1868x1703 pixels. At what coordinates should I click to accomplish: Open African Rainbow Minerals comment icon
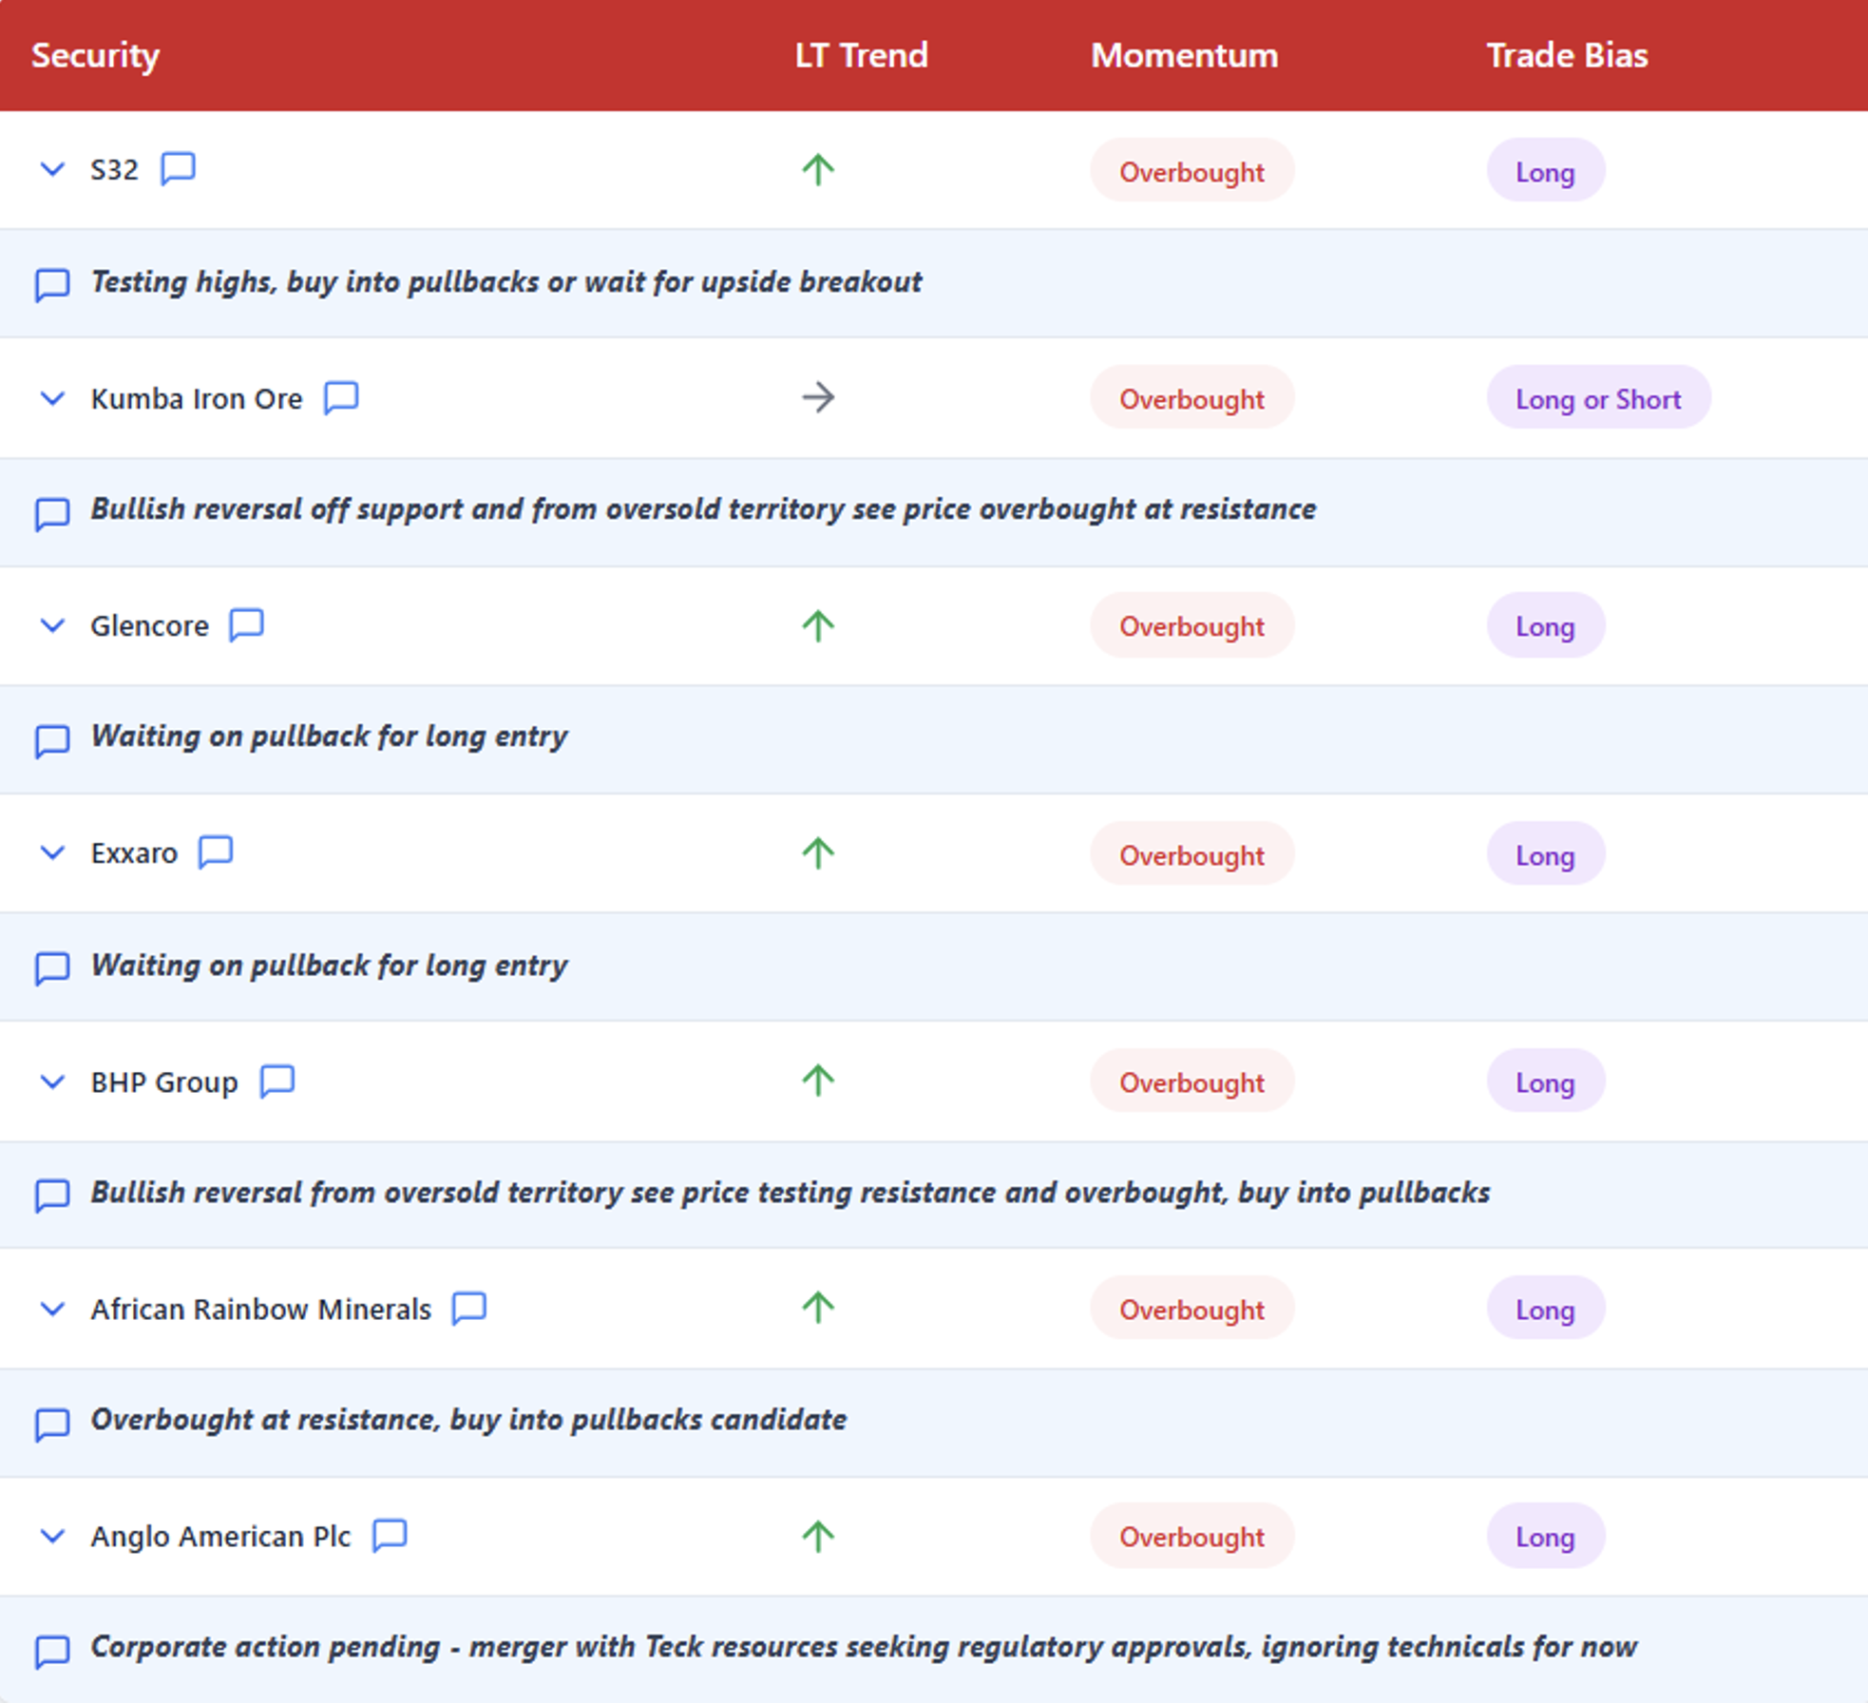468,1309
